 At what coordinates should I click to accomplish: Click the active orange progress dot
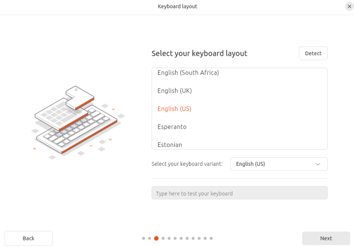[x=156, y=238]
